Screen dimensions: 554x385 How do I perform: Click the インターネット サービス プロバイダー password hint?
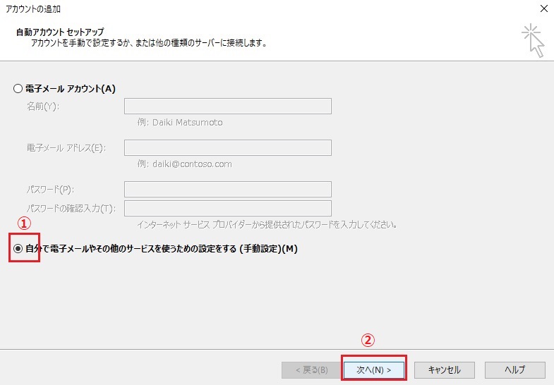point(267,224)
